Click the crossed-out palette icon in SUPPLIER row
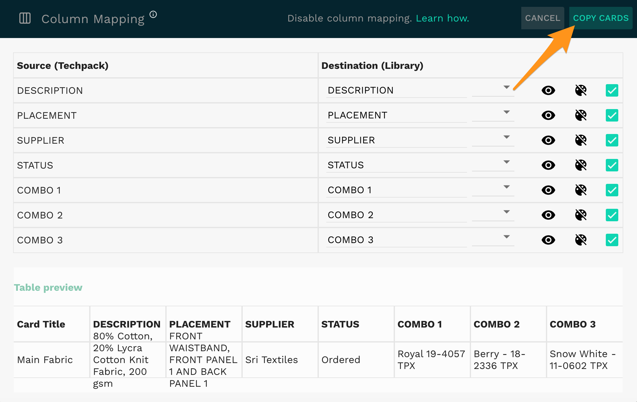This screenshot has width=637, height=402. (x=581, y=140)
